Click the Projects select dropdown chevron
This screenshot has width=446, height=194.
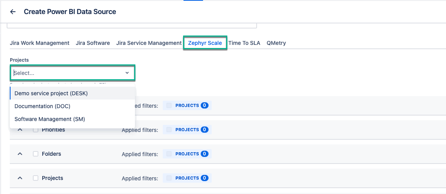click(x=127, y=73)
